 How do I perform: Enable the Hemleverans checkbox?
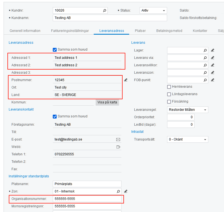point(169,87)
